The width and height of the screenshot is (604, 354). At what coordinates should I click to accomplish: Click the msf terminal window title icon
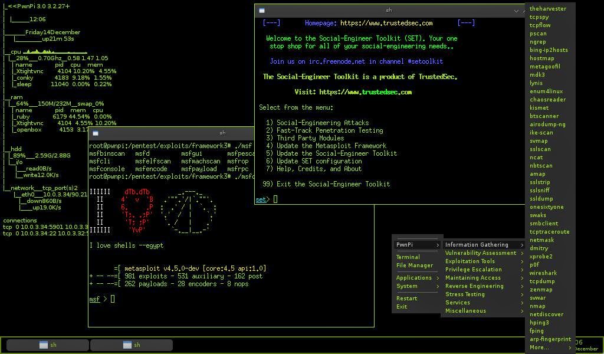point(96,133)
